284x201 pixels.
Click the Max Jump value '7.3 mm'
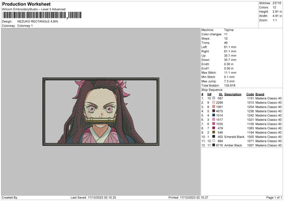coord(229,81)
